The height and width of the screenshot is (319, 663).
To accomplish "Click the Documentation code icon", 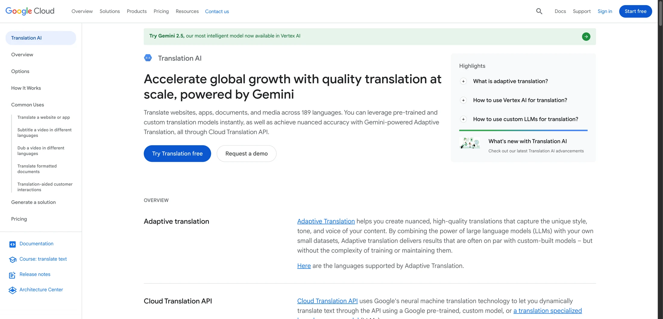I will click(12, 244).
